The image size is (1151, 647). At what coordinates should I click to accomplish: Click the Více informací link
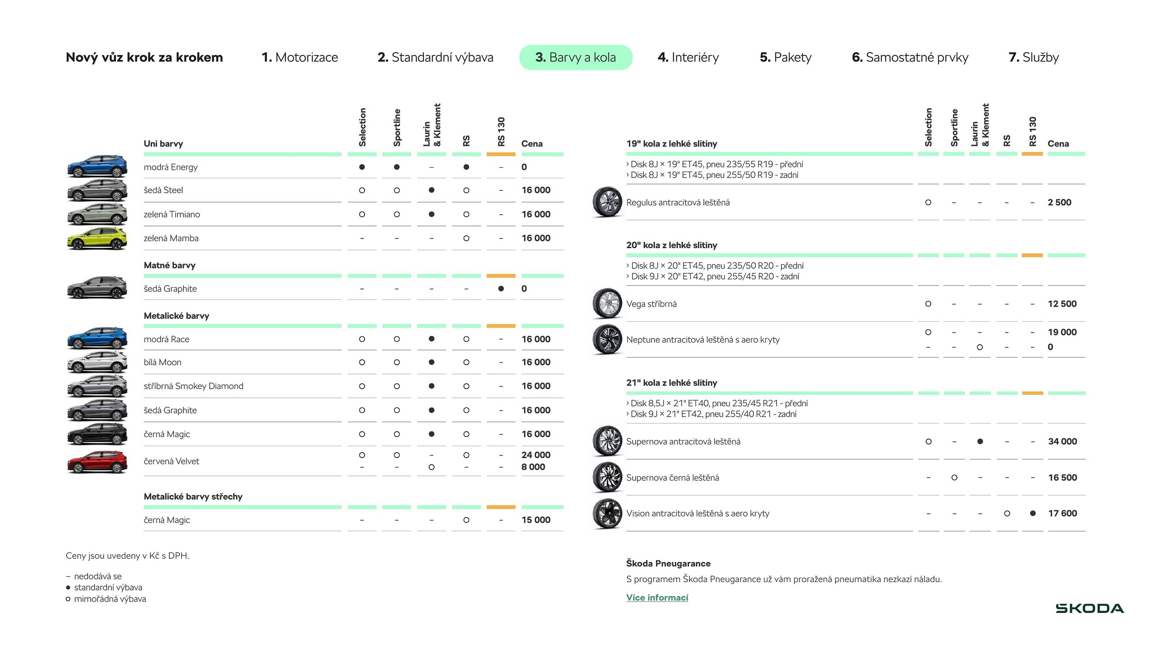pyautogui.click(x=657, y=598)
